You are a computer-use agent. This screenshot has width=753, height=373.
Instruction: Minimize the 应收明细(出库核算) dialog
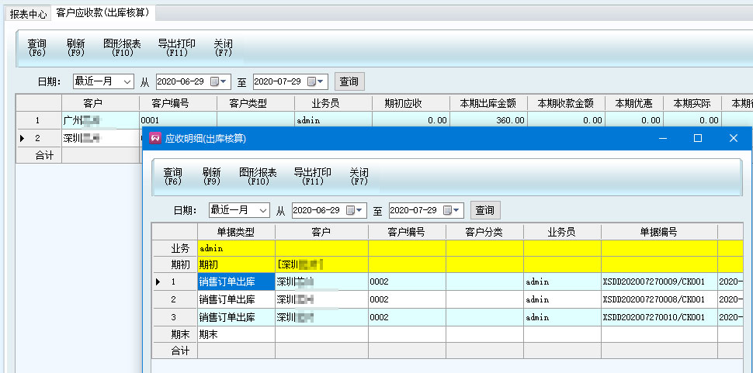(x=663, y=139)
